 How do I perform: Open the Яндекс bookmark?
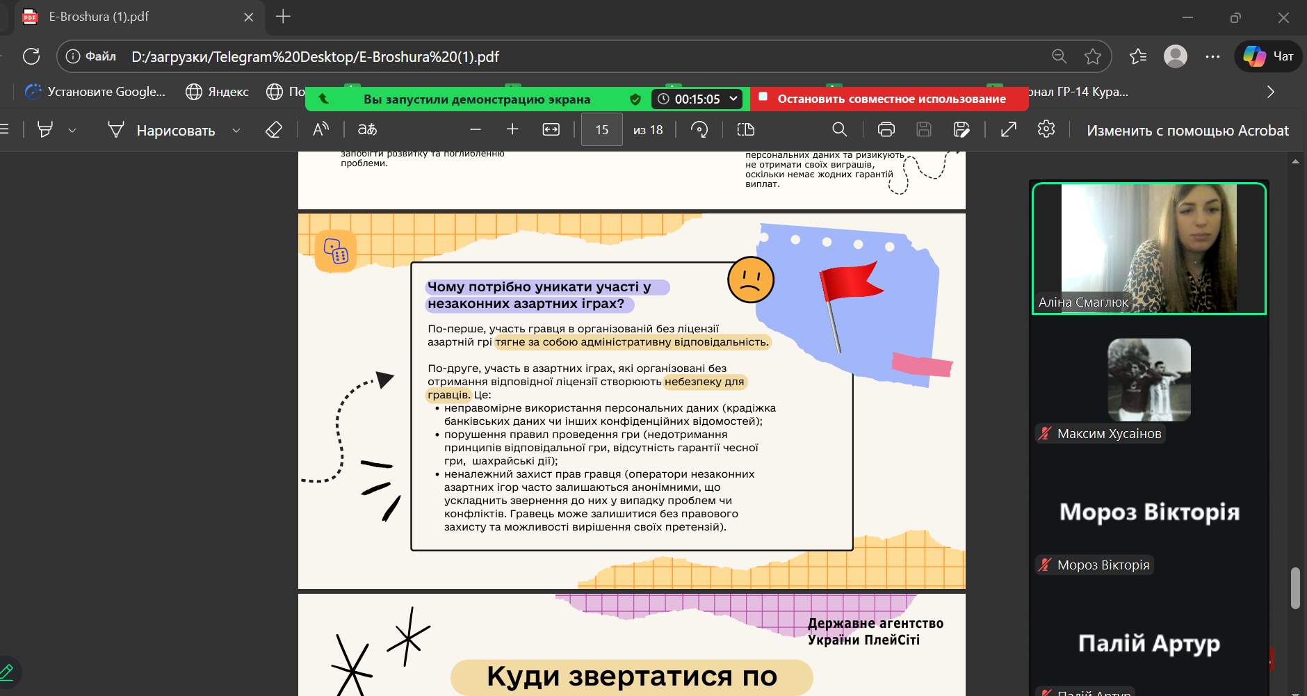217,92
